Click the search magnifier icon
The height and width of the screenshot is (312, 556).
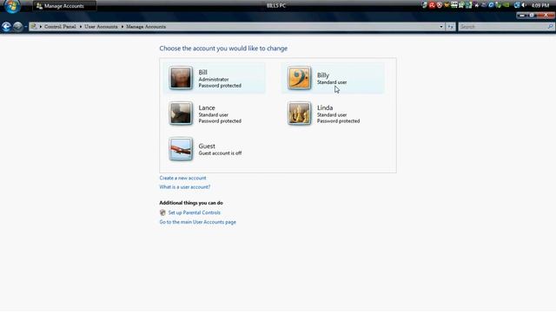pos(550,27)
